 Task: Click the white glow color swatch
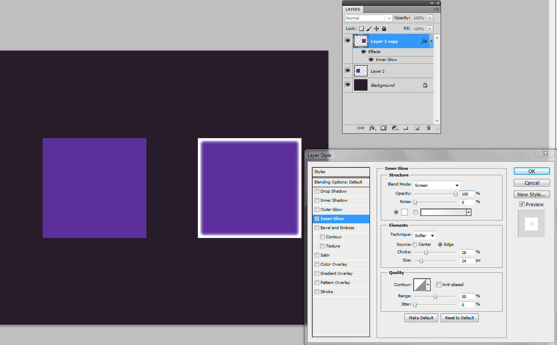(x=404, y=212)
